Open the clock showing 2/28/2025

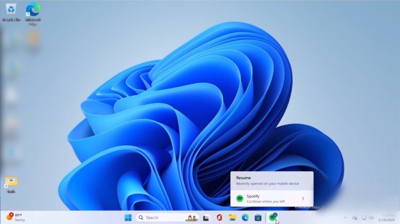(x=386, y=218)
